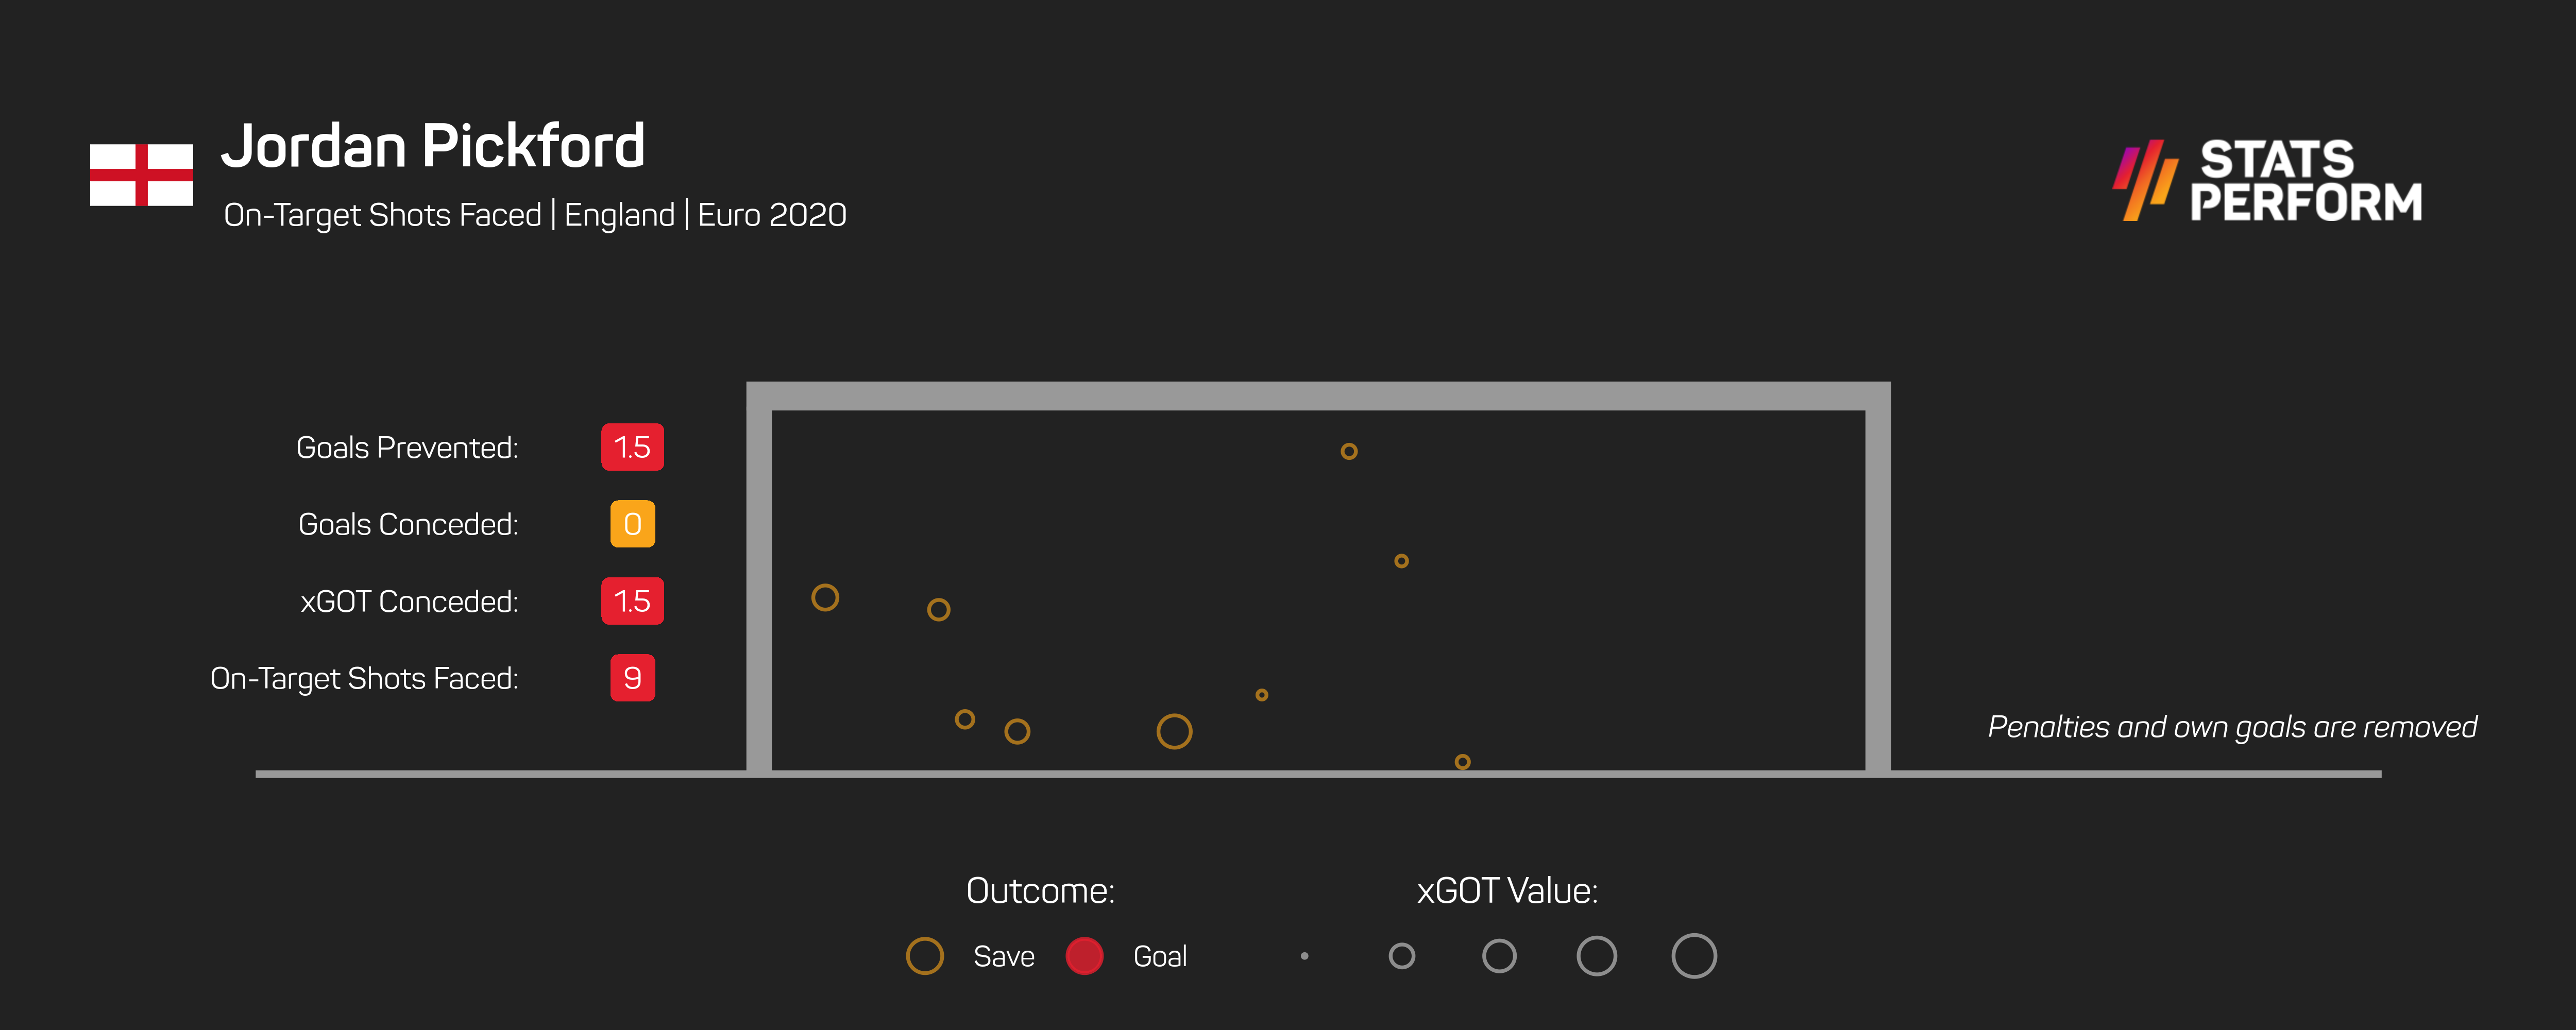2576x1030 pixels.
Task: Click the Goals Prevented 1.5 badge
Action: [632, 447]
